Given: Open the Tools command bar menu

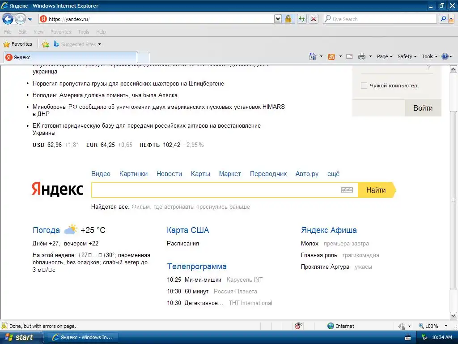Looking at the screenshot, I should (x=429, y=56).
